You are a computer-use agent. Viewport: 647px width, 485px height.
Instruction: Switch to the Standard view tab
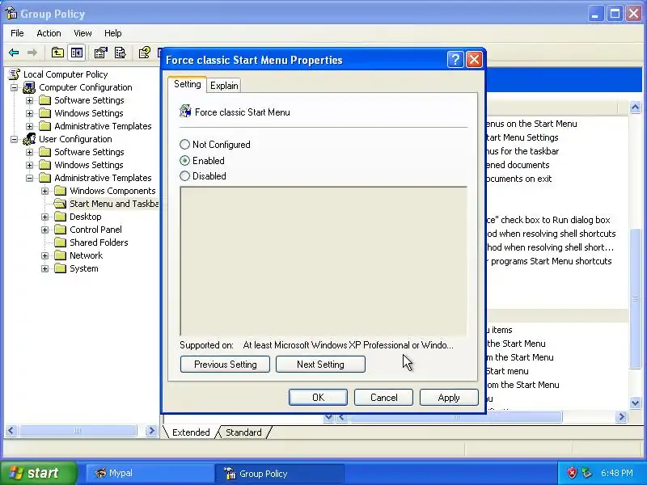(243, 432)
